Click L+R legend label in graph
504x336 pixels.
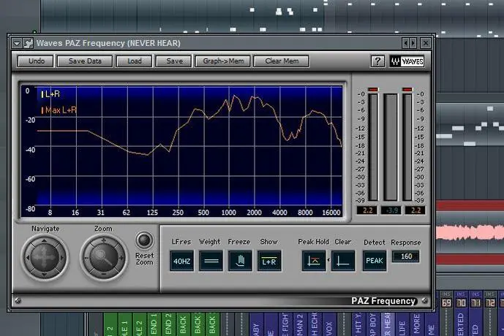53,94
